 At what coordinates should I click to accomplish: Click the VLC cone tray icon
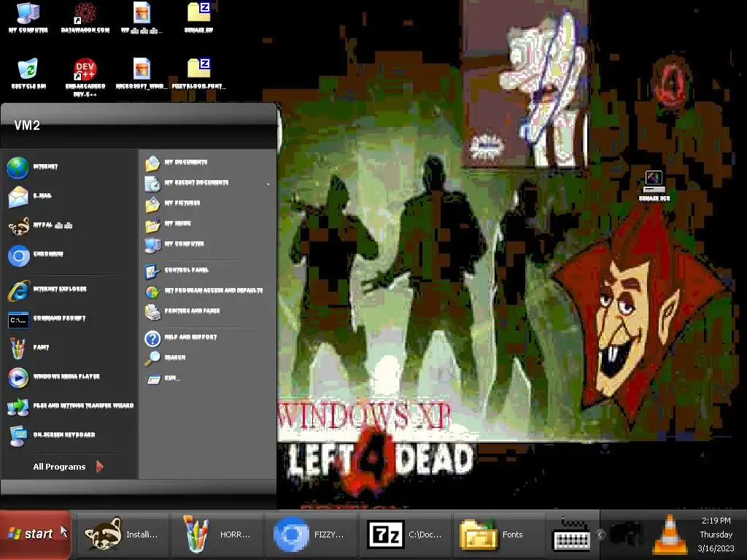[670, 534]
